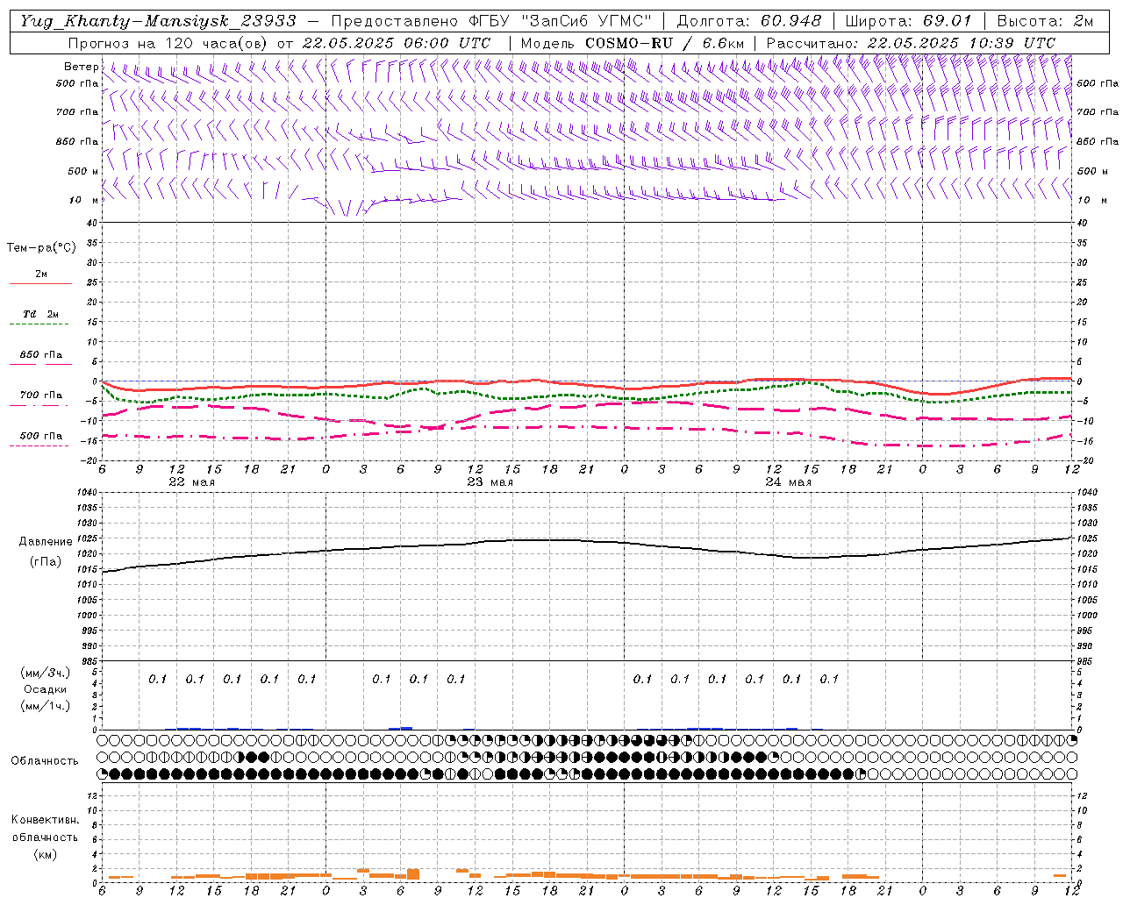Screen dimensions: 1123x898
Task: Click the (мм/3ч.) precipitation unit label
Action: 46,673
